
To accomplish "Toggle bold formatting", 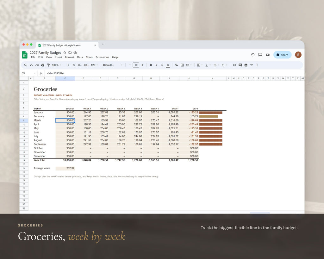I will pos(151,65).
